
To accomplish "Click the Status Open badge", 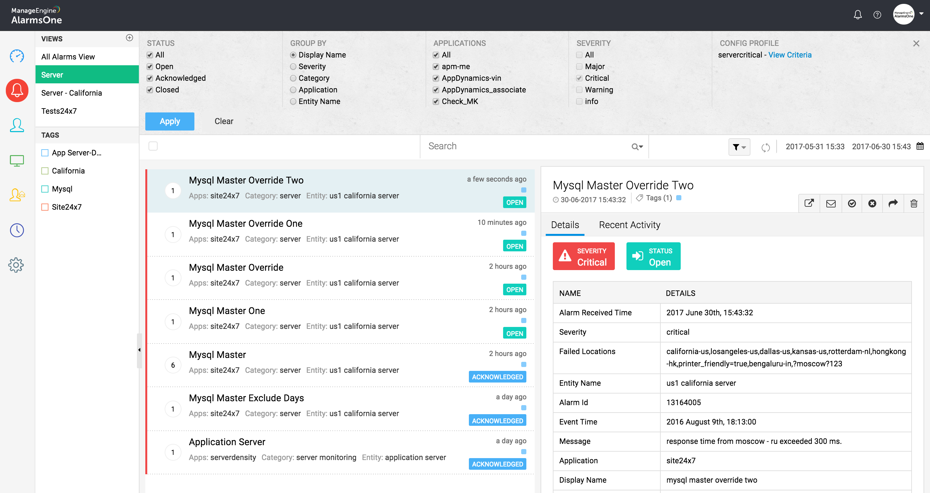I will (x=653, y=256).
